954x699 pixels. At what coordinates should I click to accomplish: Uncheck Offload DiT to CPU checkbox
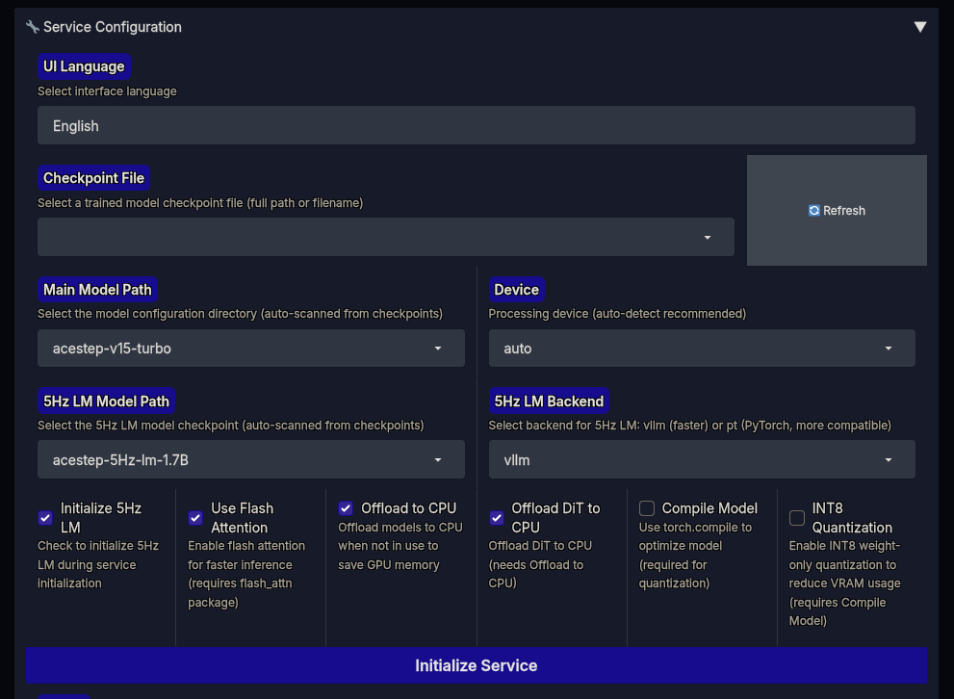[497, 518]
